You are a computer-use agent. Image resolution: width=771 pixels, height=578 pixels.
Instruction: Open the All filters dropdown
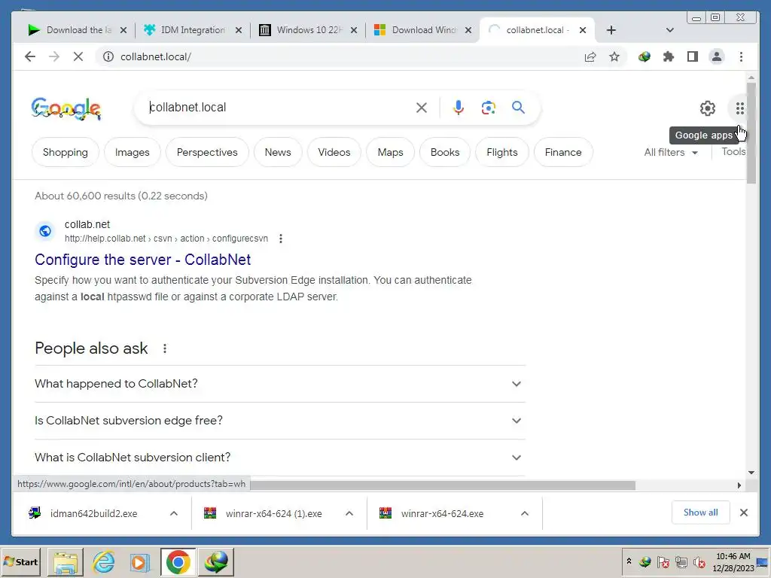[671, 152]
